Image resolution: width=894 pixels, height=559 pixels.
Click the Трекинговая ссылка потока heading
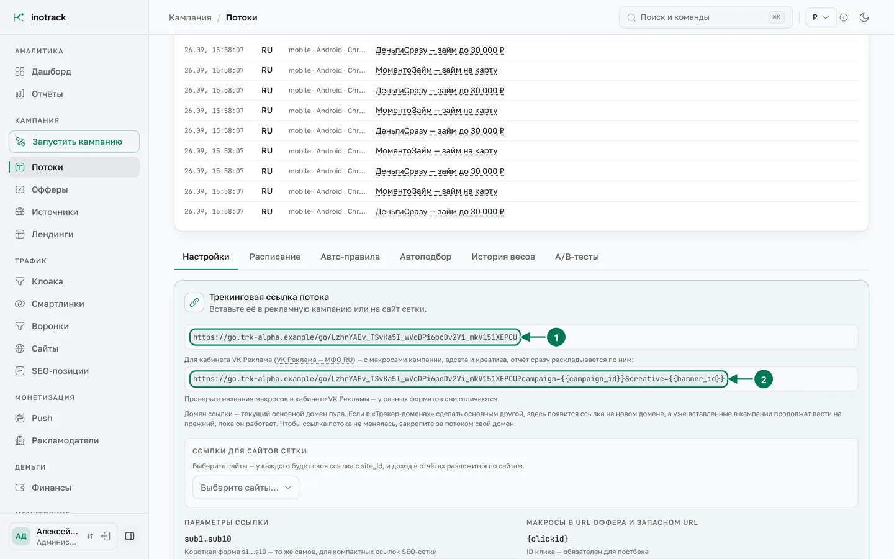point(269,297)
